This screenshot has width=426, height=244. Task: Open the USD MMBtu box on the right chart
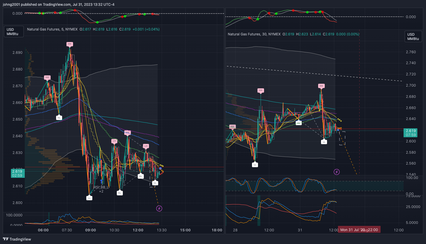(x=413, y=37)
